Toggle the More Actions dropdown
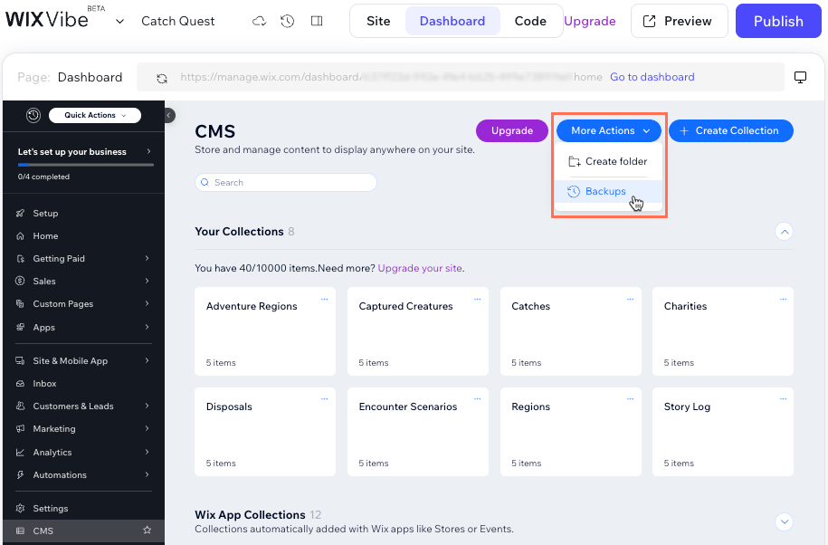The width and height of the screenshot is (828, 545). (609, 131)
